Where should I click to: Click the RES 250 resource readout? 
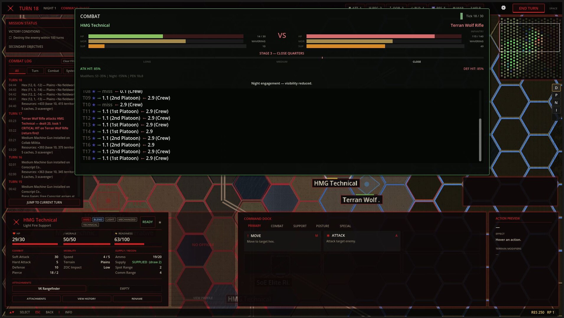pyautogui.click(x=538, y=312)
